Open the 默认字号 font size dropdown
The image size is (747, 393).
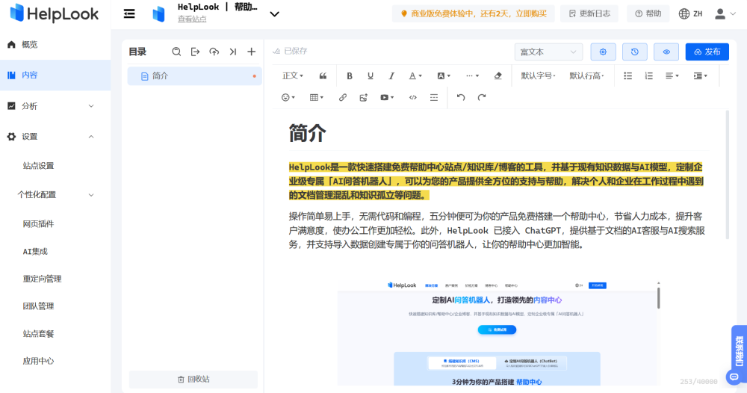538,75
